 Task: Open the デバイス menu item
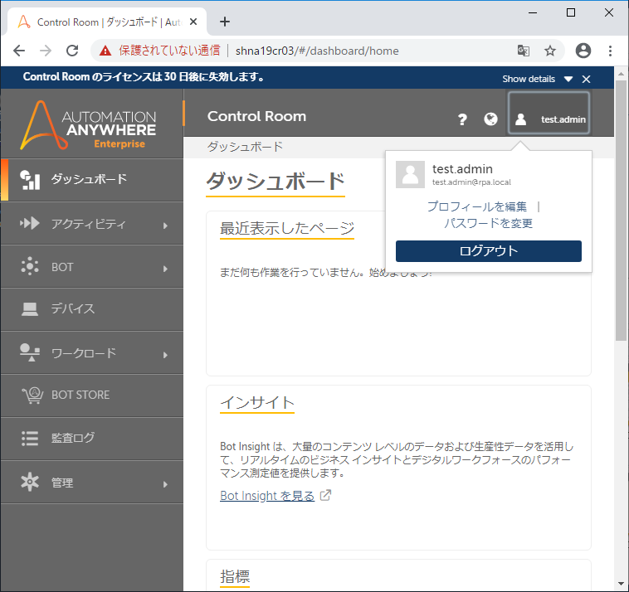92,309
